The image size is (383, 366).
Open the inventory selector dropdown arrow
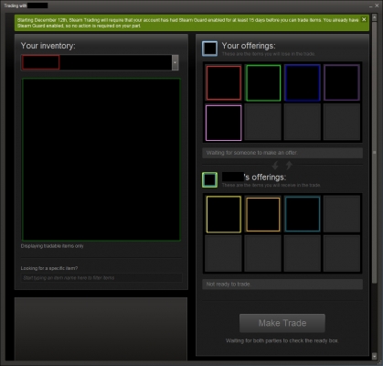click(175, 62)
